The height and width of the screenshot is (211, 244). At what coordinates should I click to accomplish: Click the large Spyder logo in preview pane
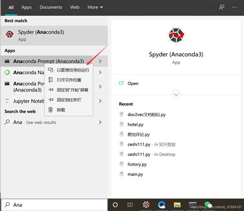(x=176, y=36)
